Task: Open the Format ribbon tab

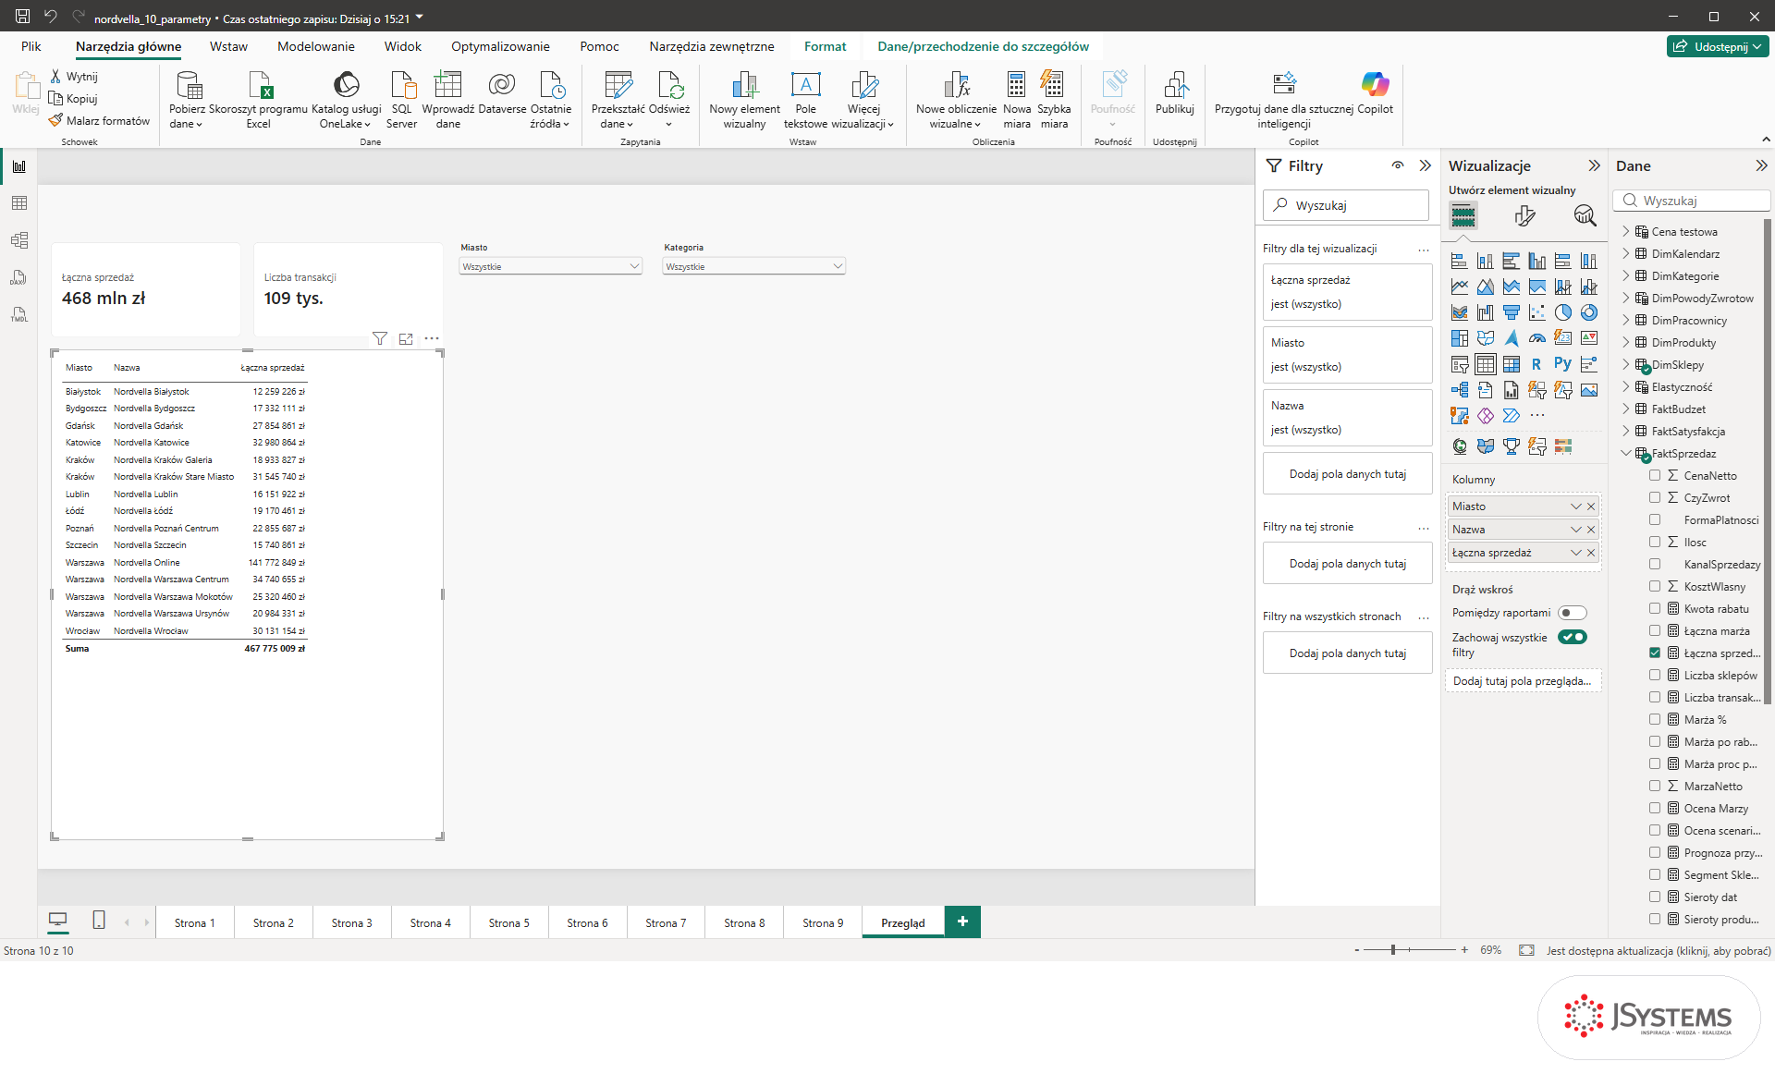Action: click(x=825, y=46)
